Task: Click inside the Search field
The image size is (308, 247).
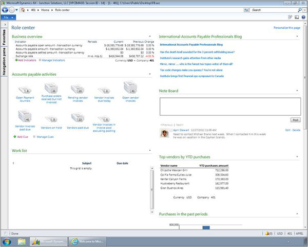Action: [x=274, y=10]
